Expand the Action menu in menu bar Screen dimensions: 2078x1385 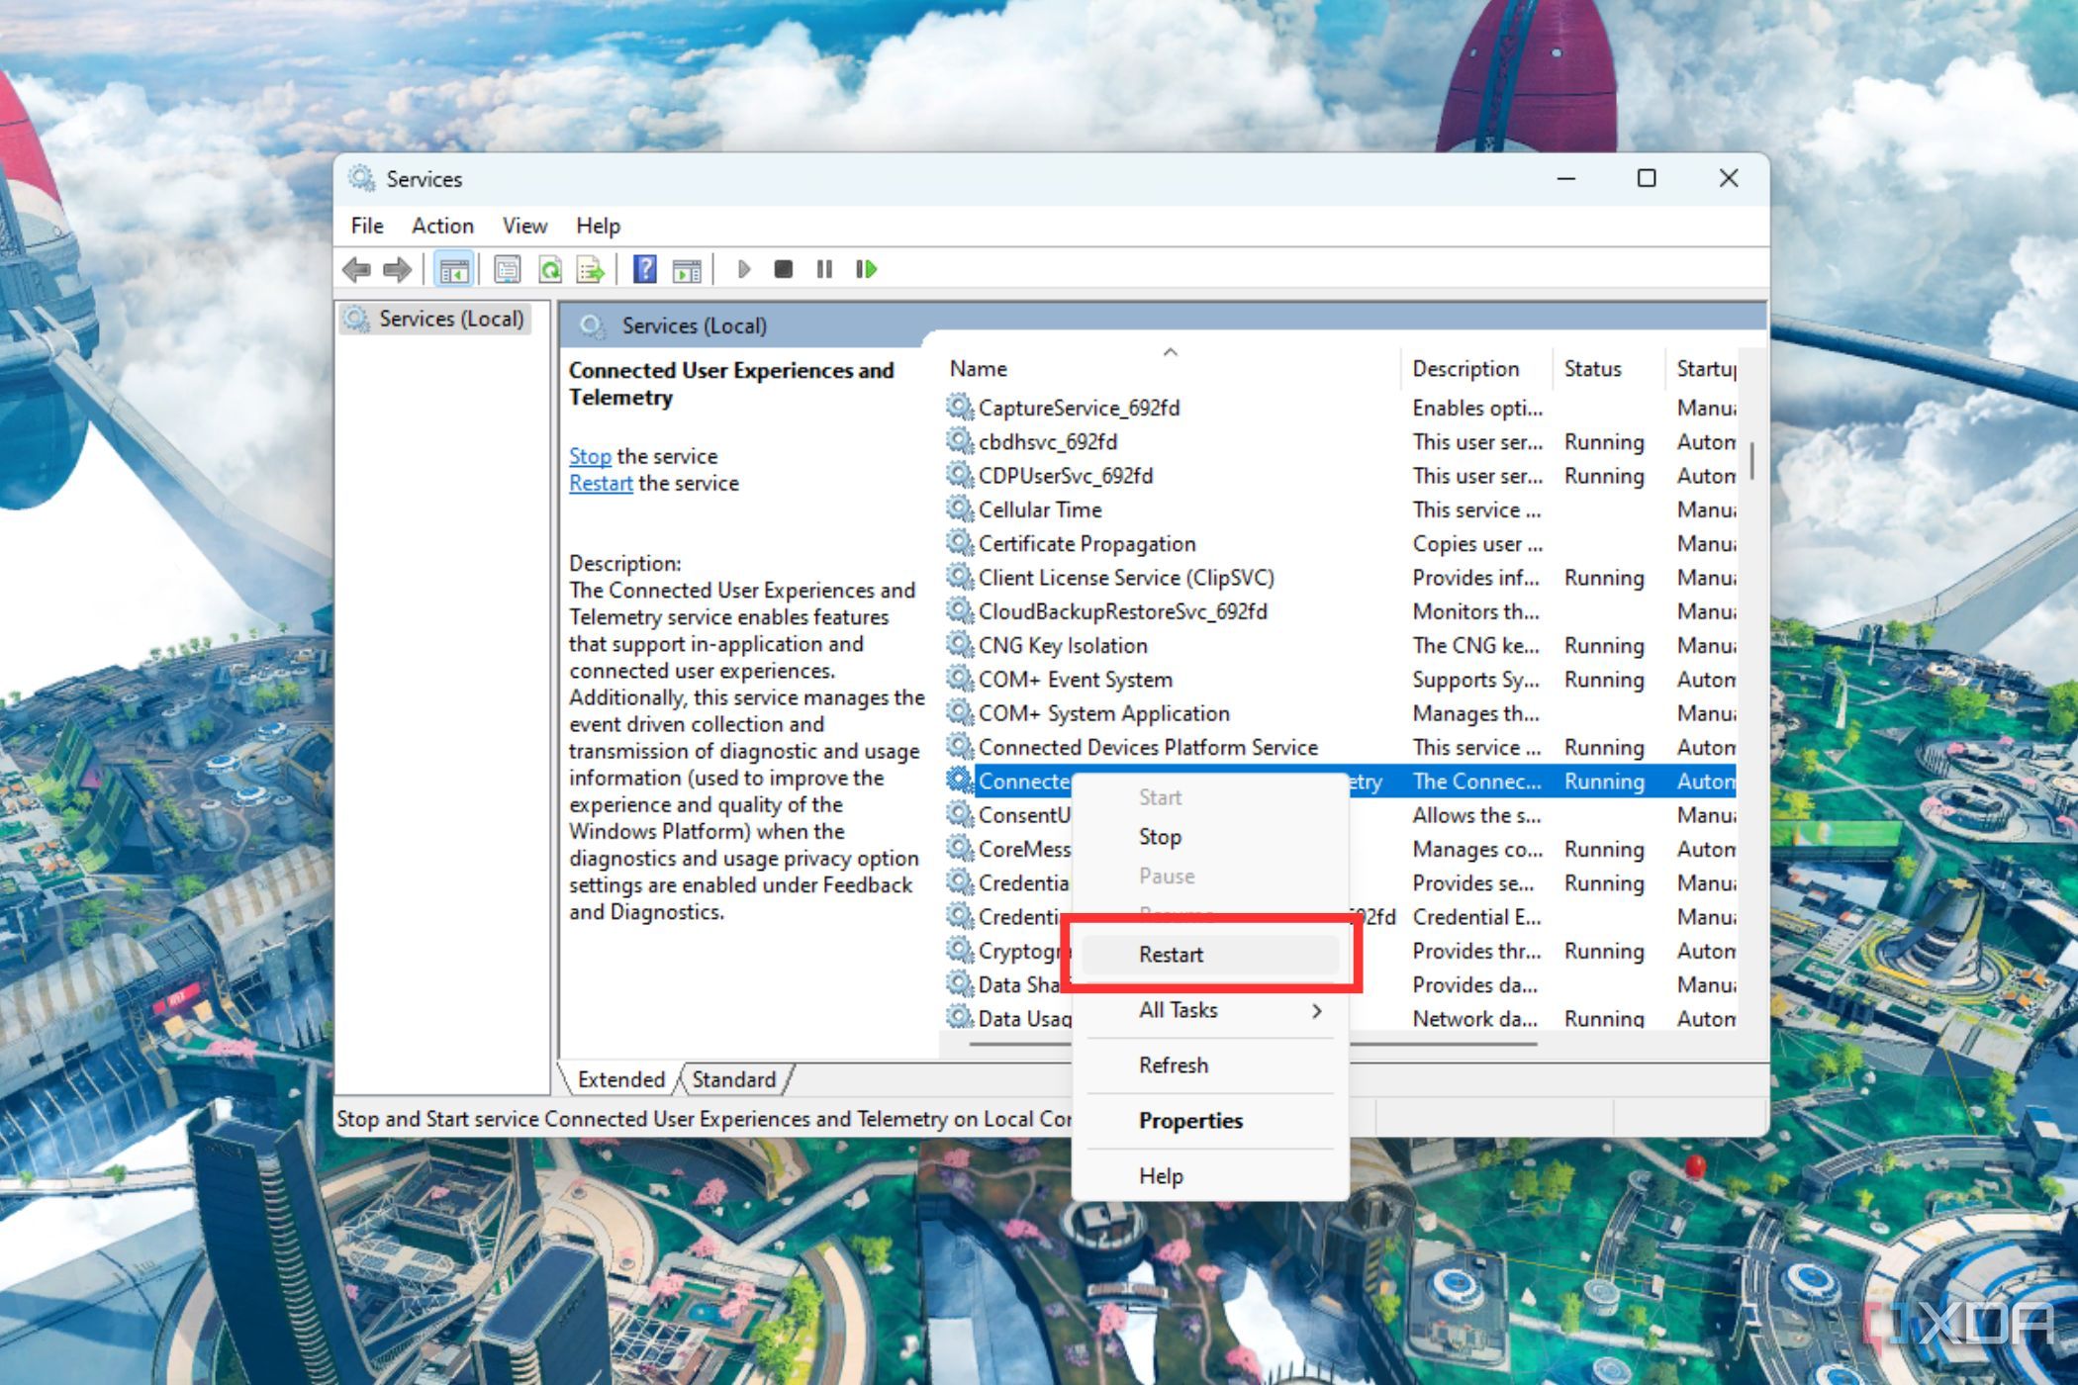tap(437, 225)
